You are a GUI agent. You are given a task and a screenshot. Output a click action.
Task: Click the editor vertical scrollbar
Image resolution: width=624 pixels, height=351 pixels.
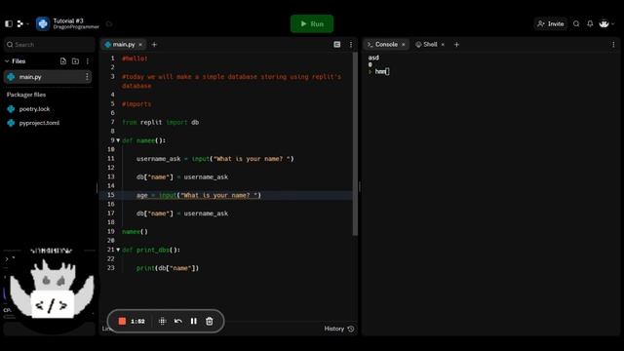click(x=355, y=143)
